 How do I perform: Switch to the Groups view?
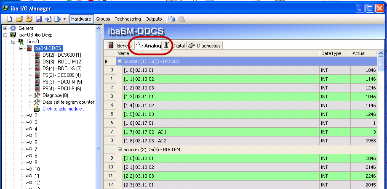coord(103,19)
